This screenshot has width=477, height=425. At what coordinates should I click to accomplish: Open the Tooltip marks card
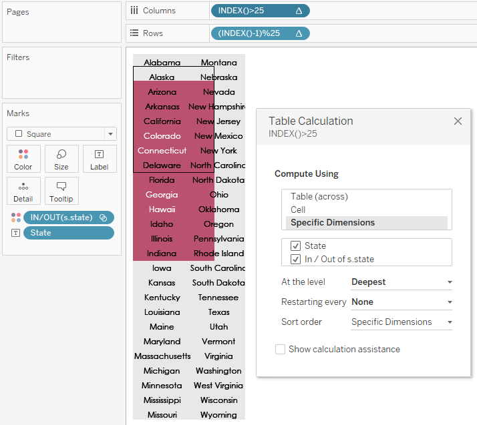pos(61,191)
